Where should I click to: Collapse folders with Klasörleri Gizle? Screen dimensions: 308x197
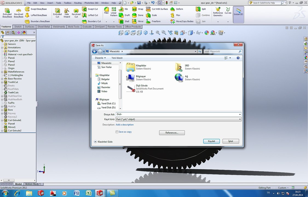tap(103, 142)
